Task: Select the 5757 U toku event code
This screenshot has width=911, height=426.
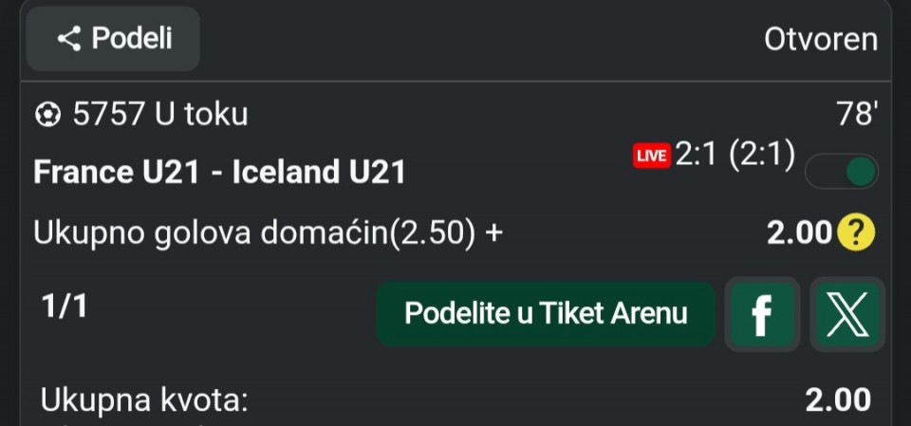Action: click(x=159, y=115)
